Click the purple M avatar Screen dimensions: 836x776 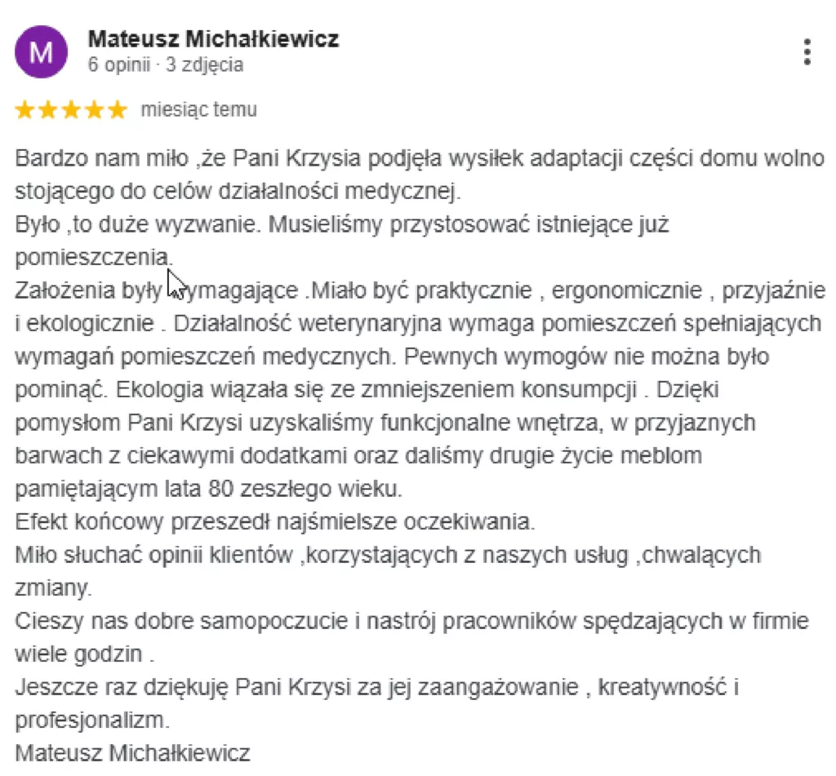click(x=41, y=52)
